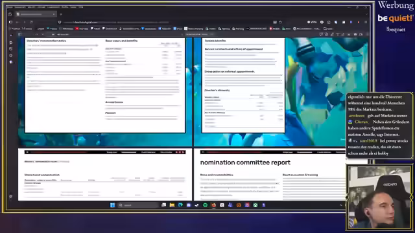The image size is (415, 233).
Task: Open the YouTube bookmark in bookmarks bar
Action: [82, 28]
